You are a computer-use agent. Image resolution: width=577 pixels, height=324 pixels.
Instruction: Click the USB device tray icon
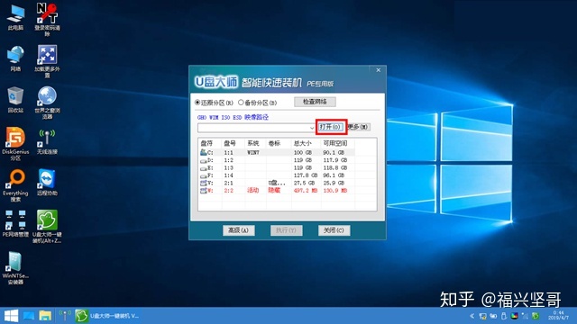pyautogui.click(x=504, y=316)
